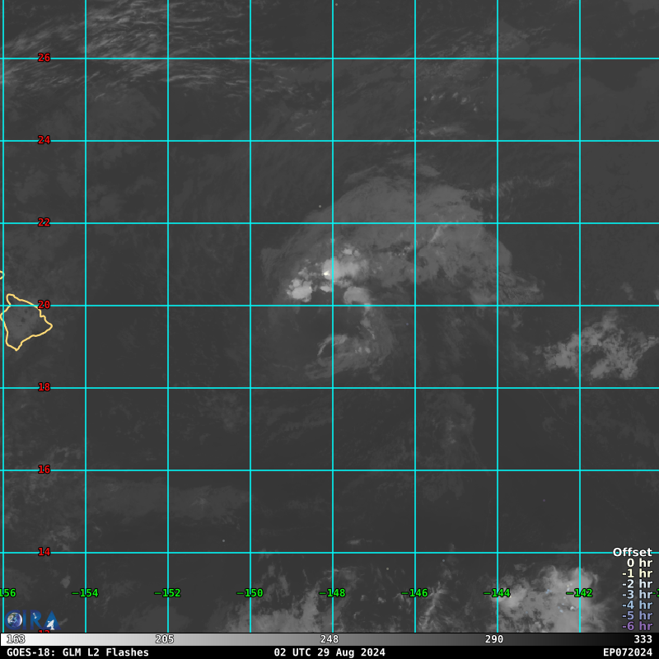Screen dimensions: 659x659
Task: Click the latitude 22 grid label
Action: tap(44, 222)
